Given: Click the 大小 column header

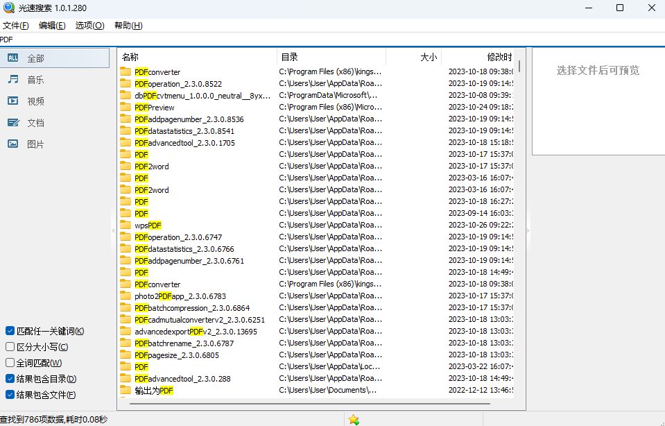Looking at the screenshot, I should tap(428, 57).
